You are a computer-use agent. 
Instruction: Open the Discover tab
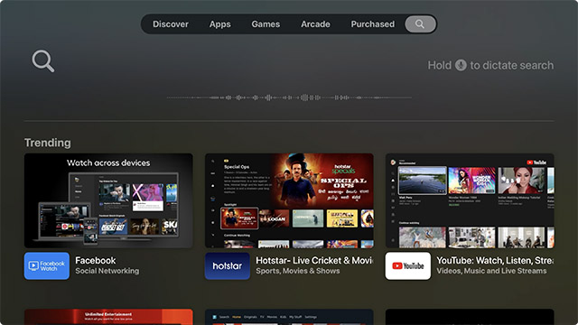(x=171, y=24)
